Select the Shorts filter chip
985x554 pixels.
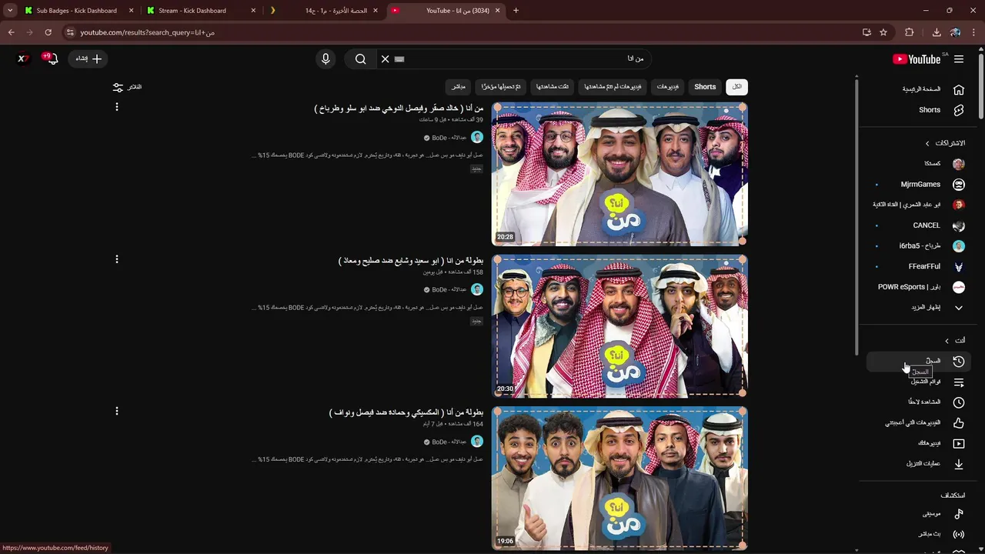point(705,87)
